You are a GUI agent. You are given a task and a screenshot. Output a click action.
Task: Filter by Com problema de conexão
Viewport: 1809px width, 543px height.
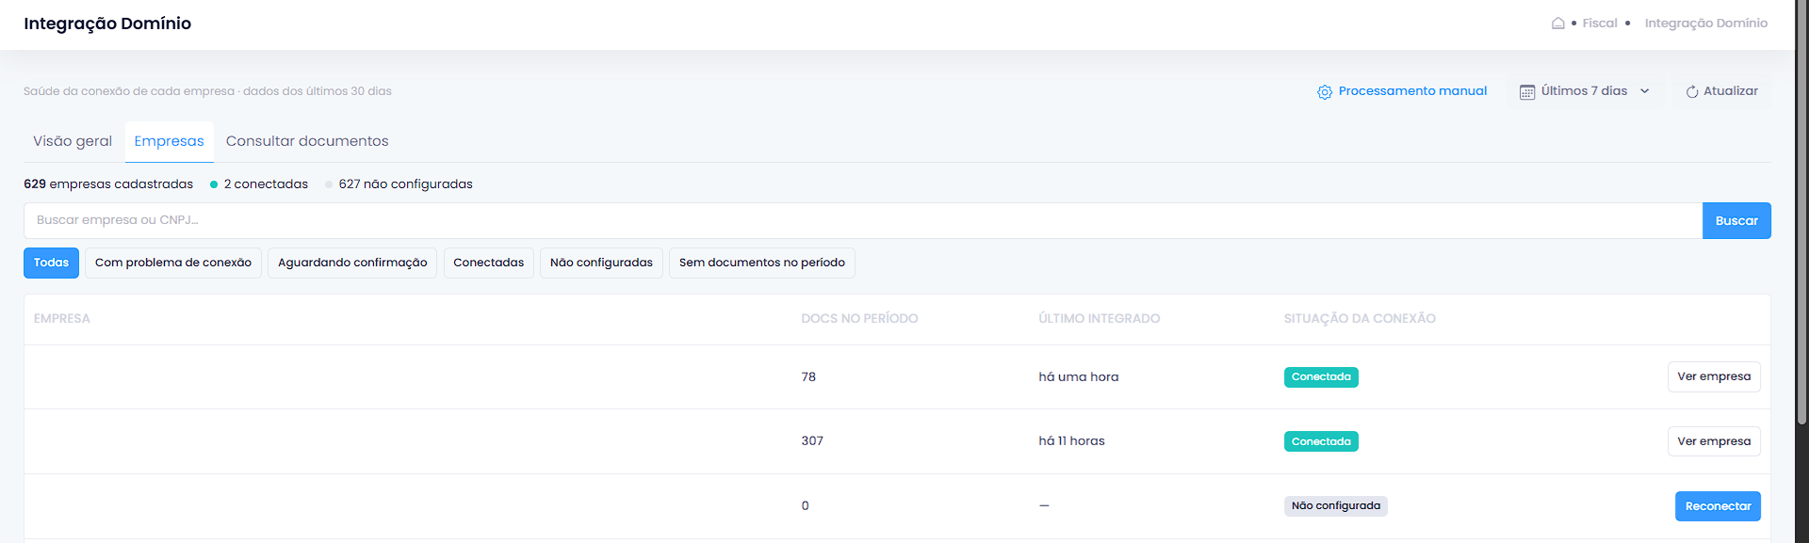[173, 263]
